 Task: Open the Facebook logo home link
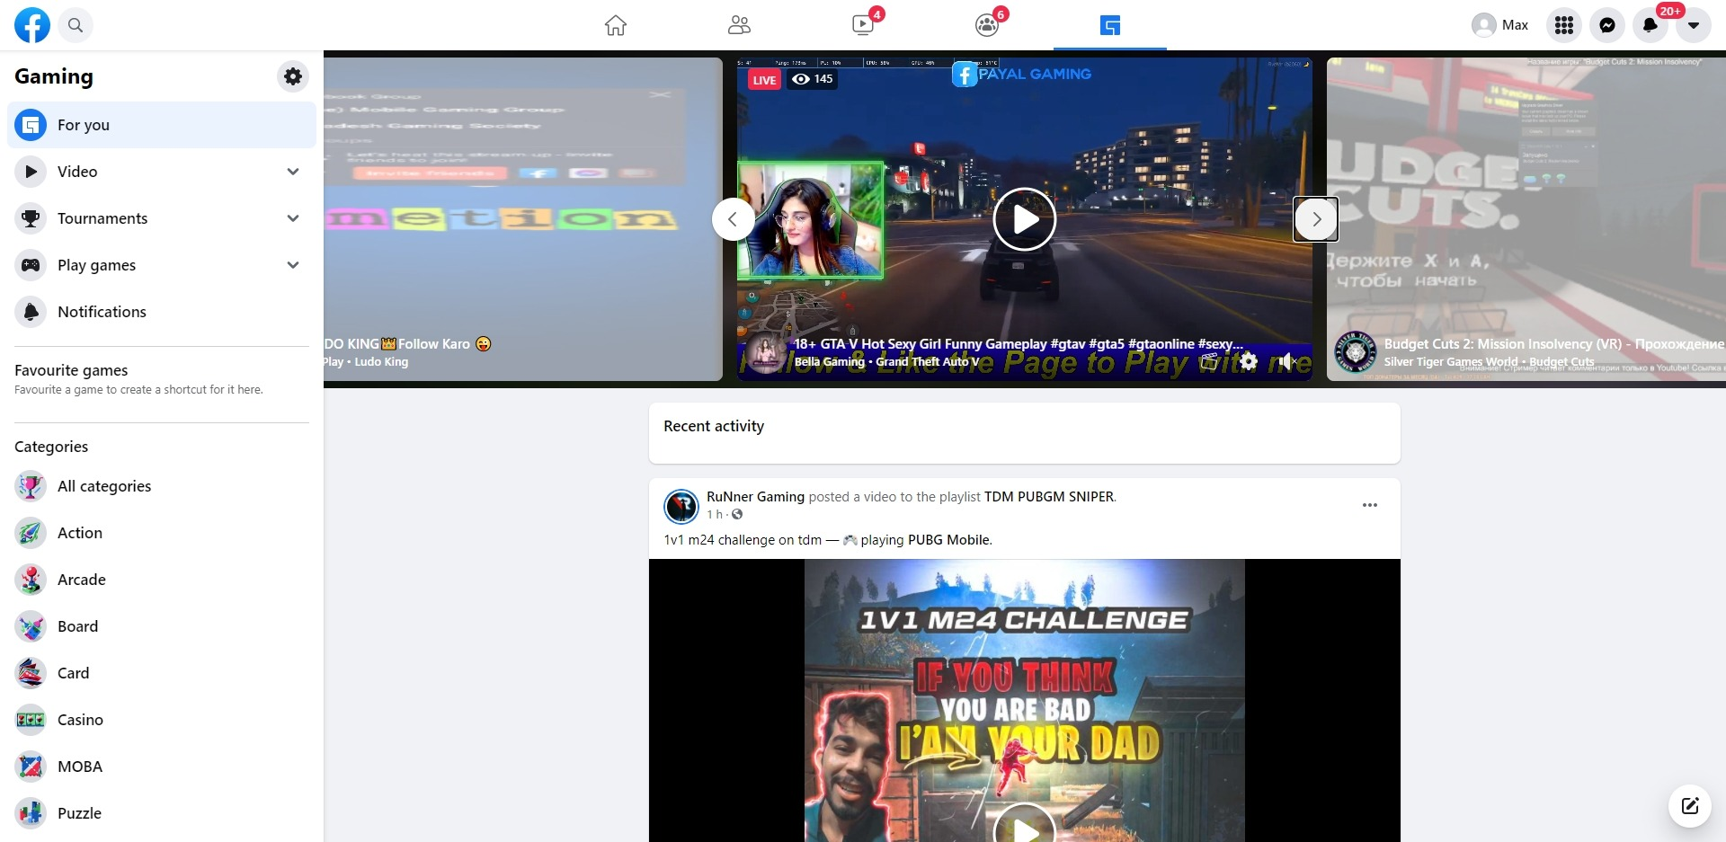click(x=32, y=25)
